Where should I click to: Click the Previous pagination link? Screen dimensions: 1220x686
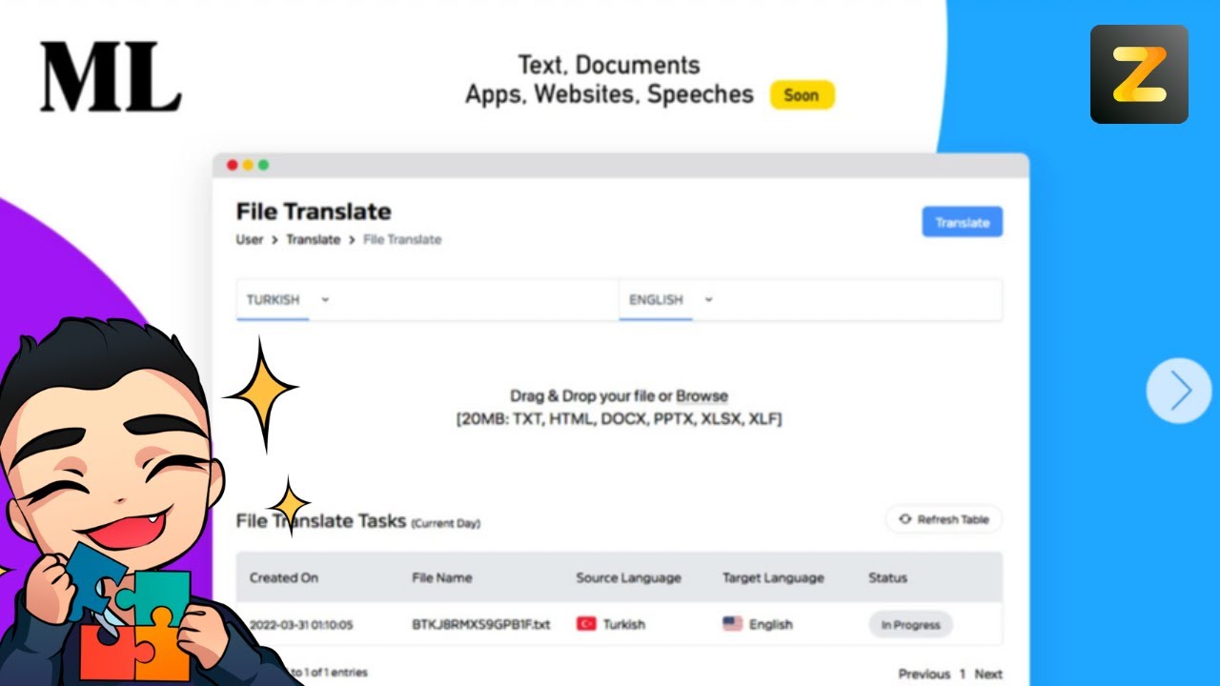pos(925,674)
